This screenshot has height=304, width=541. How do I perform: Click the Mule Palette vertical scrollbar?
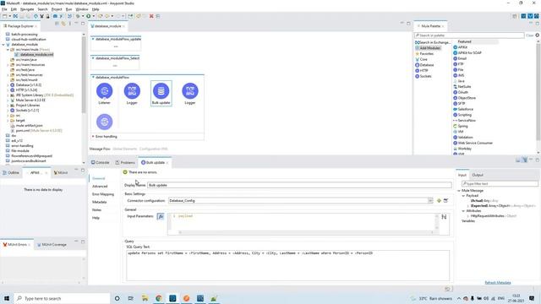point(538,91)
